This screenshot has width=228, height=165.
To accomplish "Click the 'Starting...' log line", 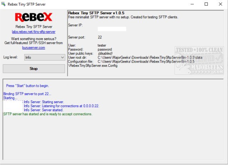I will point(10,98).
